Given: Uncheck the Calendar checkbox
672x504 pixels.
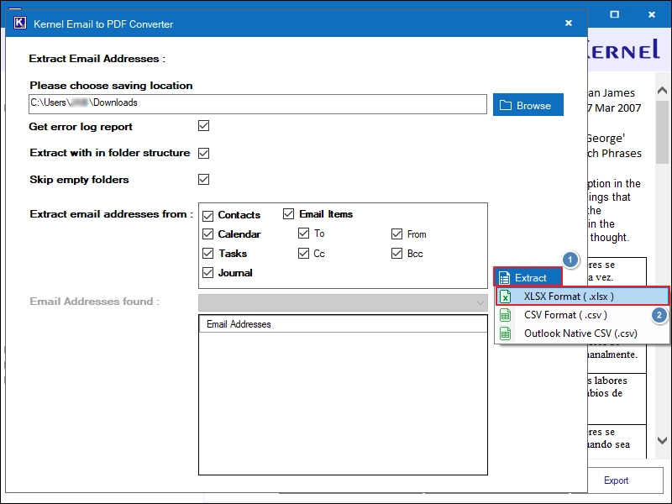Looking at the screenshot, I should [x=207, y=234].
